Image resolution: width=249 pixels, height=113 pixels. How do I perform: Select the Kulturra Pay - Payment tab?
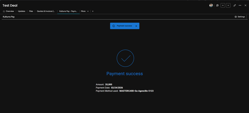tap(68, 11)
